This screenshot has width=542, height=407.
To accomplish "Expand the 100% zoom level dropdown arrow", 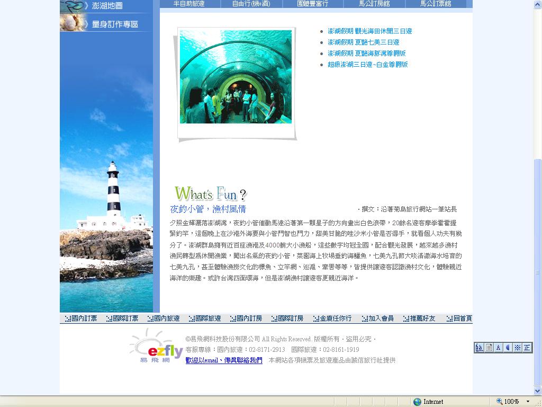I will [x=528, y=402].
